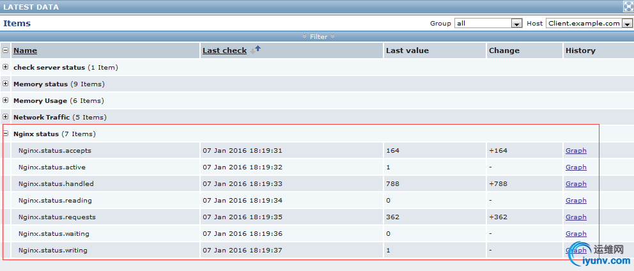The width and height of the screenshot is (634, 271).
Task: Open Graph for Nginx.status.handled
Action: pyautogui.click(x=576, y=183)
